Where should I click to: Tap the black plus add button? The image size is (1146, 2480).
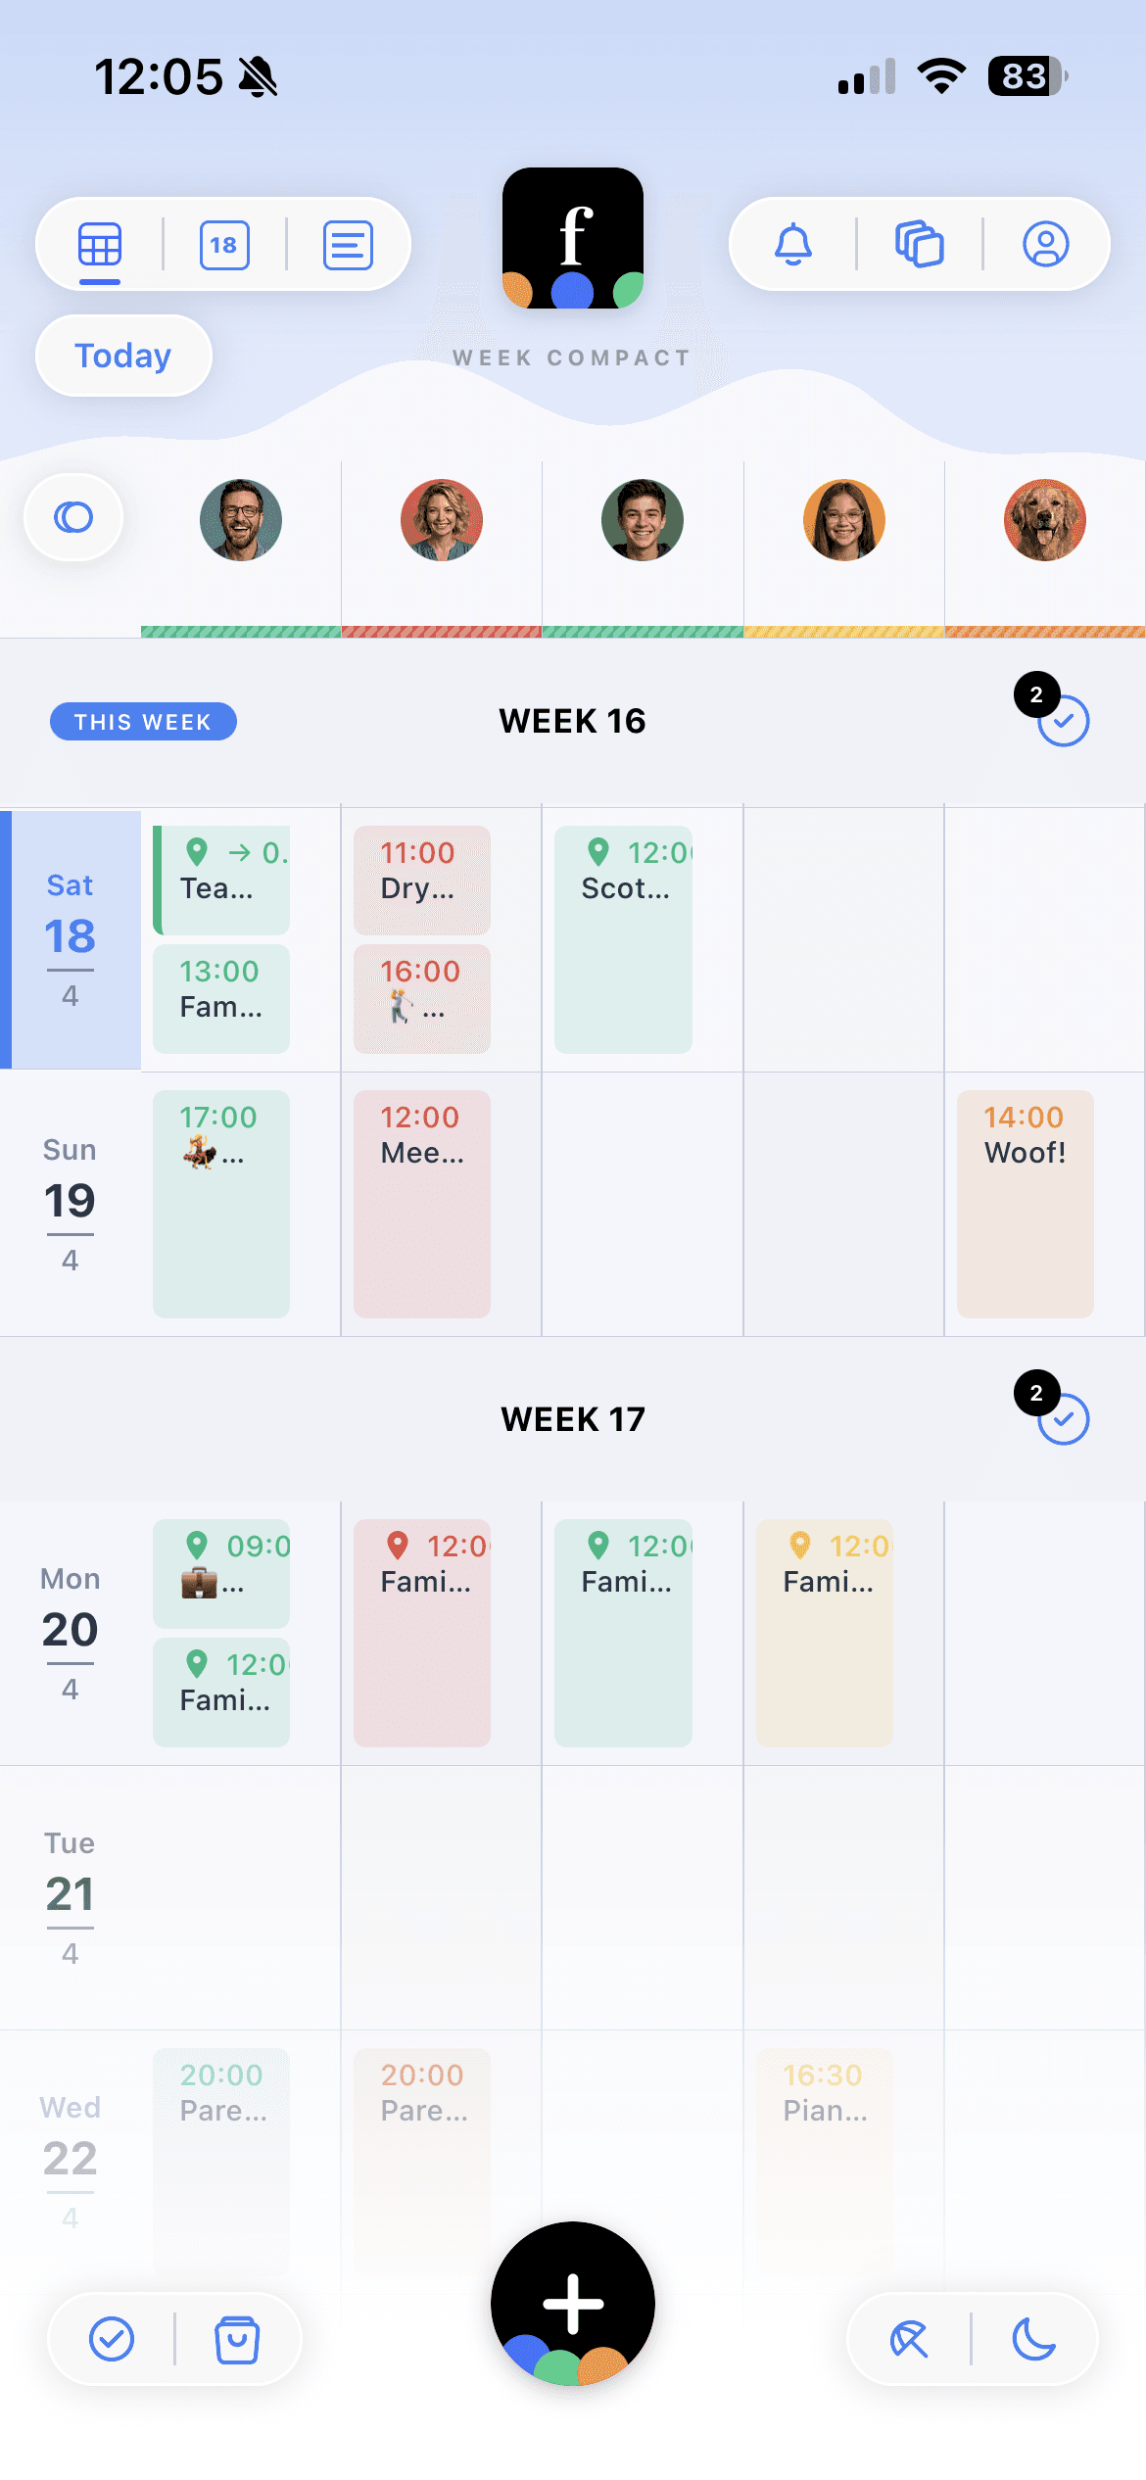point(573,2303)
